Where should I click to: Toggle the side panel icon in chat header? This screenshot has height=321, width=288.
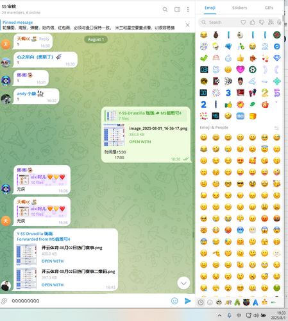click(177, 10)
